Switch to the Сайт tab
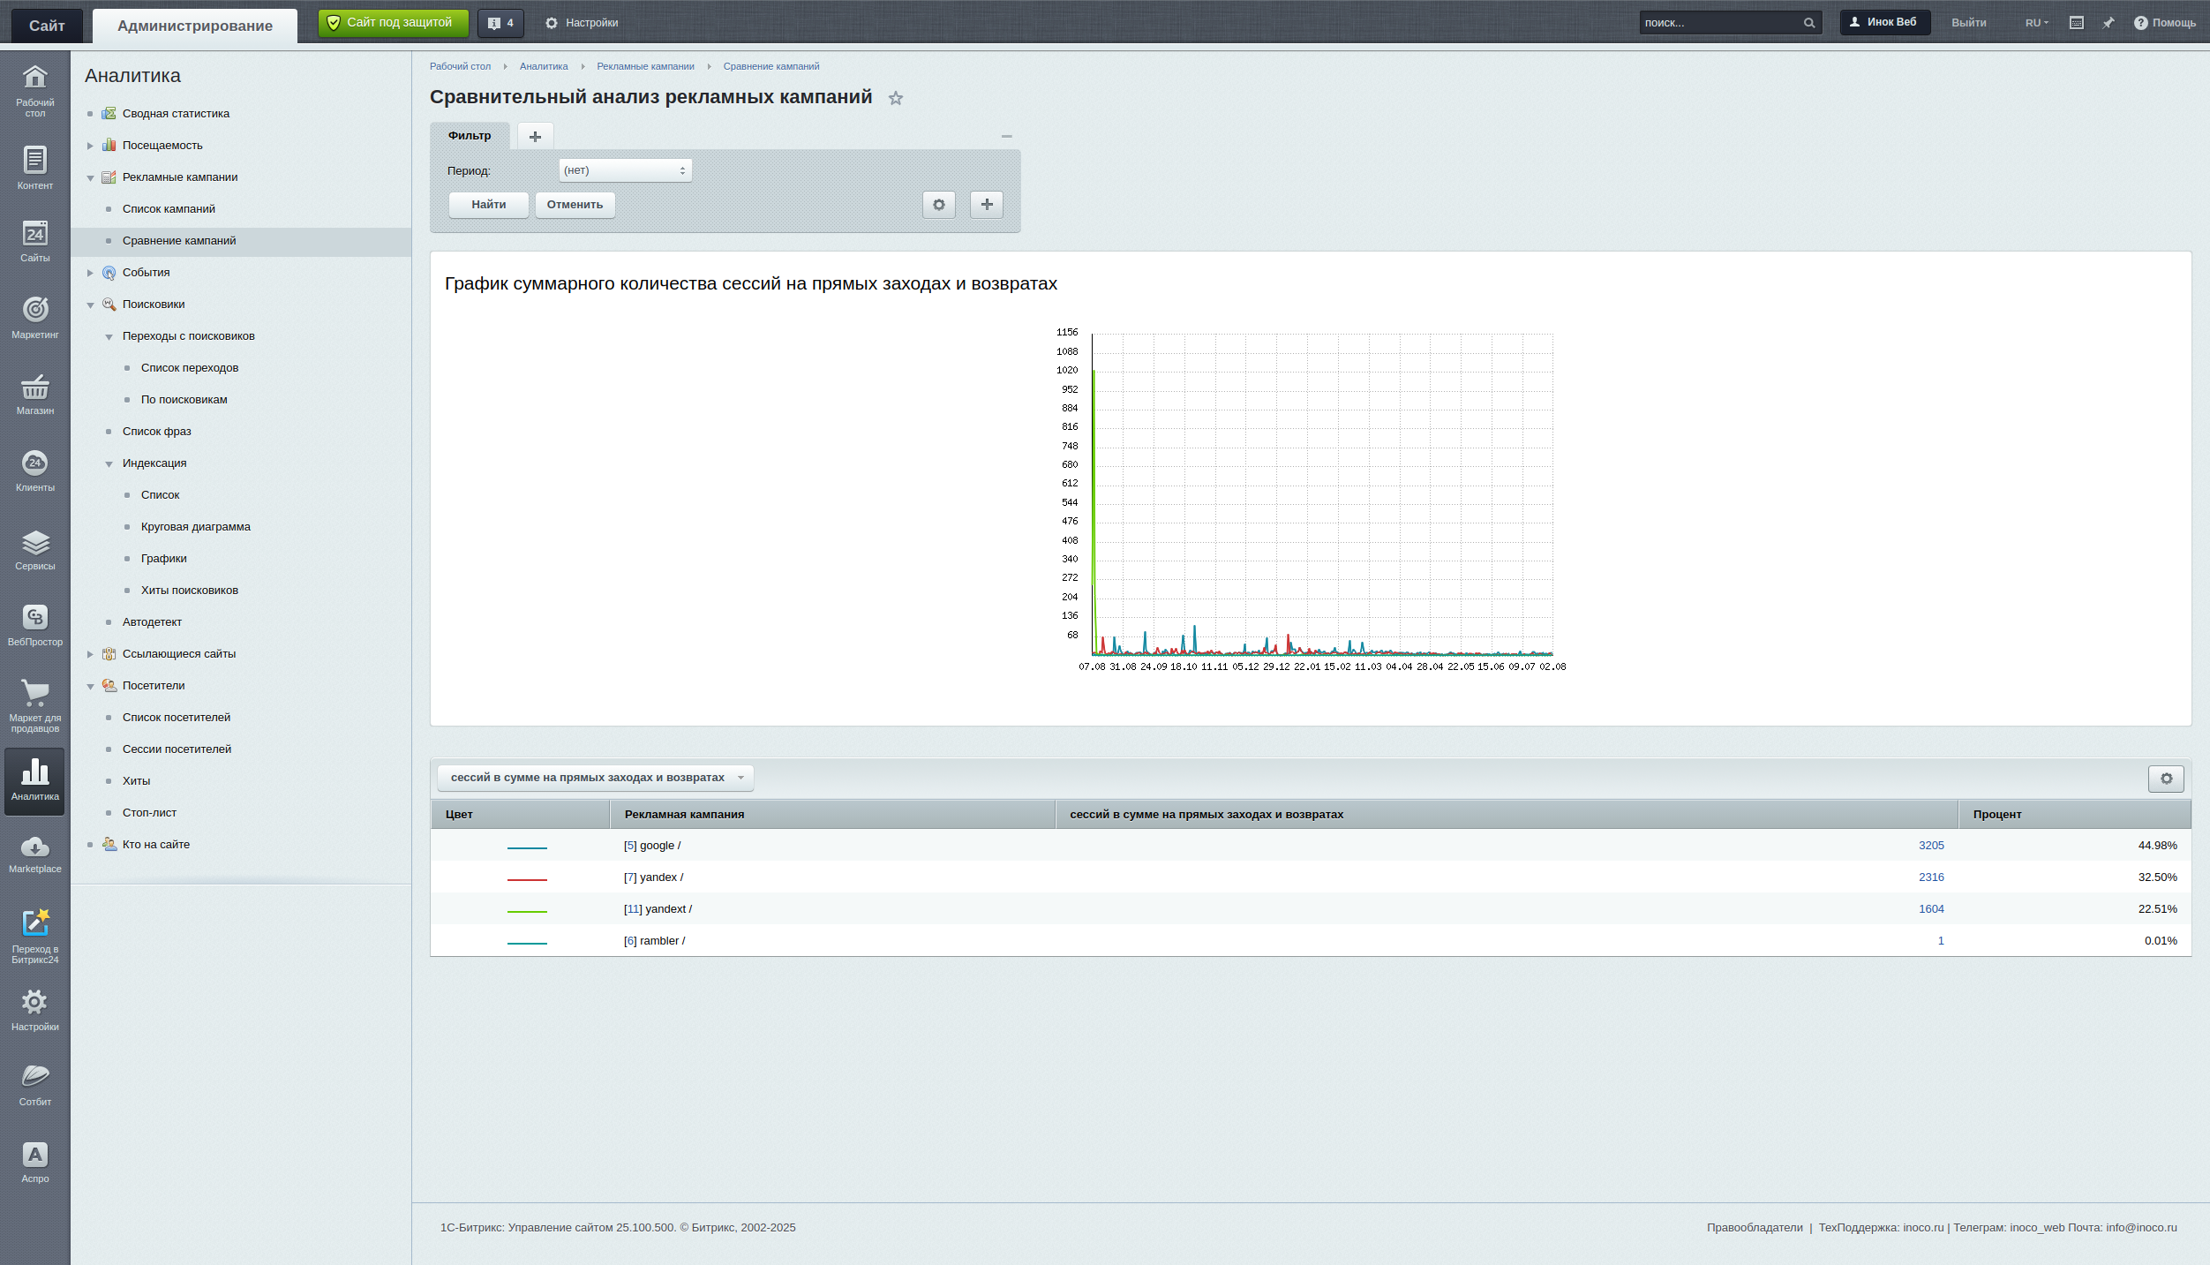This screenshot has width=2210, height=1265. (47, 26)
